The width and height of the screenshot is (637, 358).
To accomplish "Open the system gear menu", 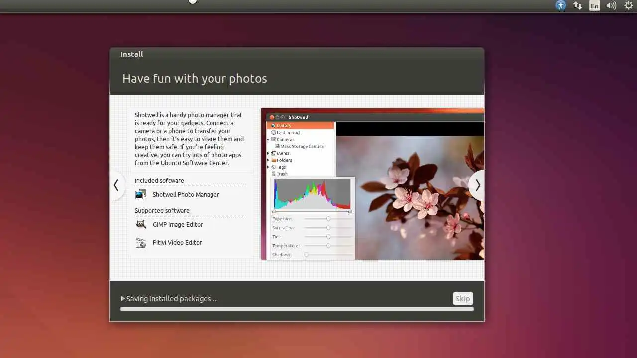I will (x=629, y=5).
